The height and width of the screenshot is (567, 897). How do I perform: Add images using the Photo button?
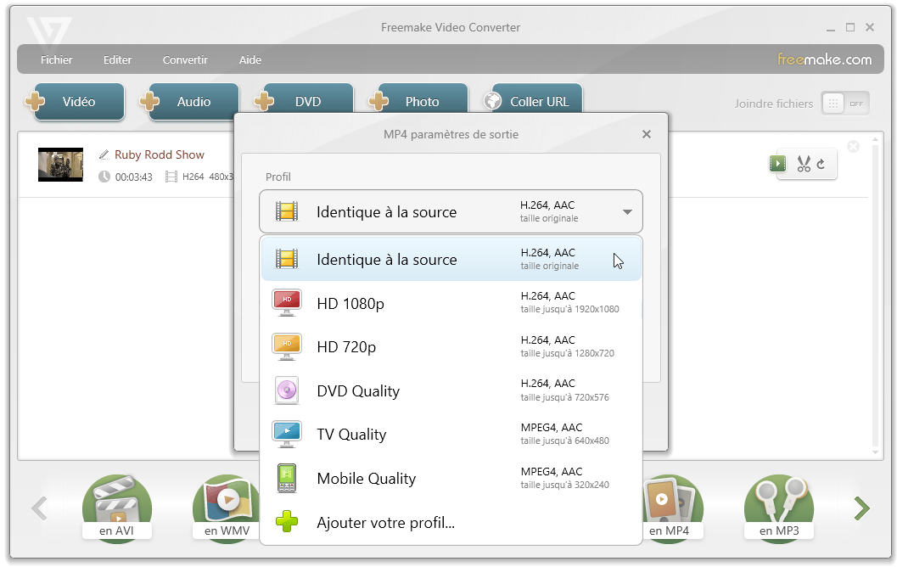pos(422,98)
